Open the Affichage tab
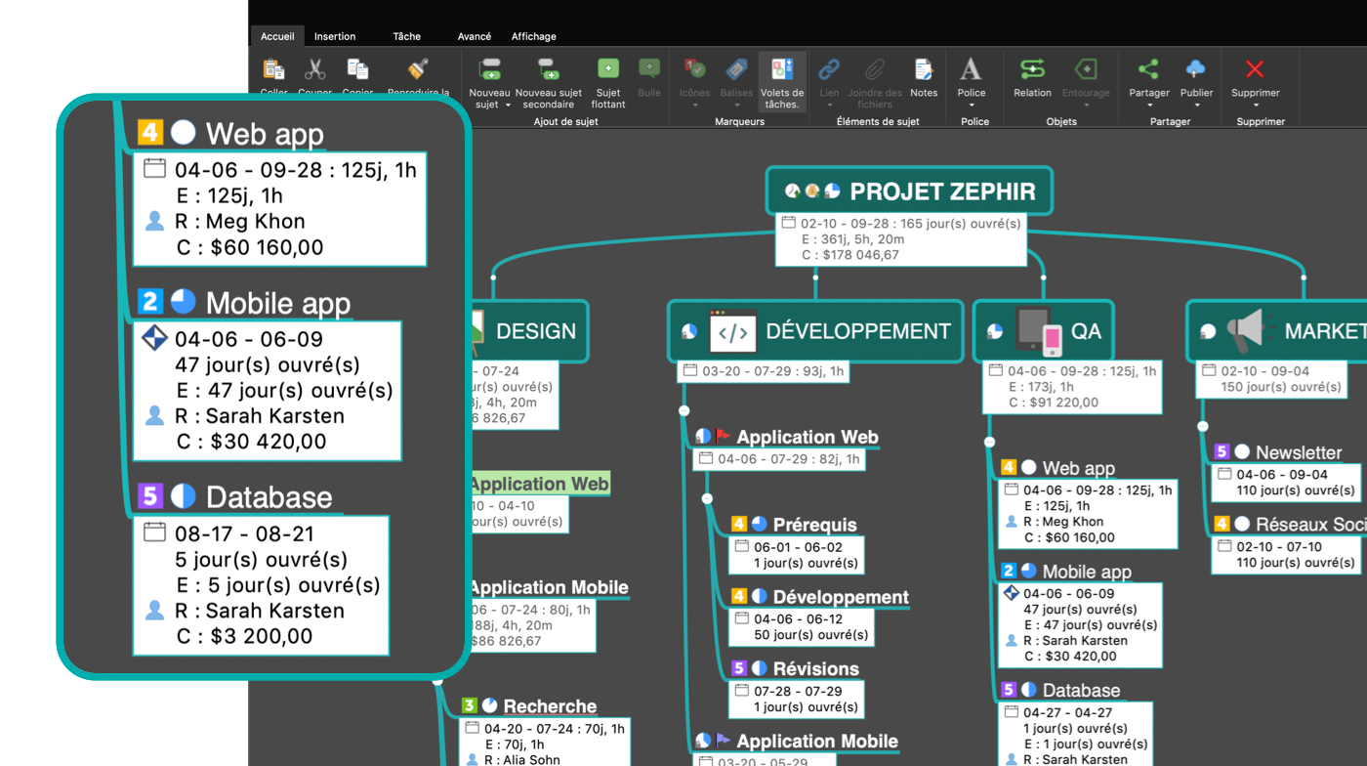This screenshot has height=766, width=1367. [533, 36]
